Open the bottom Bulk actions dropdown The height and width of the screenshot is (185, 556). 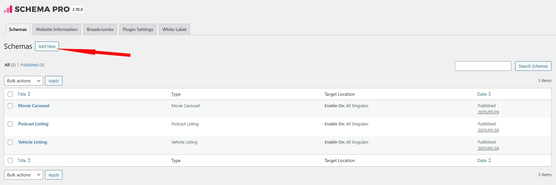click(x=23, y=174)
